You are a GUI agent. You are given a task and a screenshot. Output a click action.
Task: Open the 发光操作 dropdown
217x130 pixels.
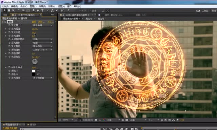[42, 43]
